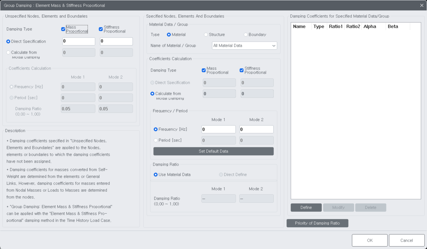Viewport: 427px width, 249px height.
Task: Enable the Mass Proportional checkbox for unspecified nodes
Action: 63,29
